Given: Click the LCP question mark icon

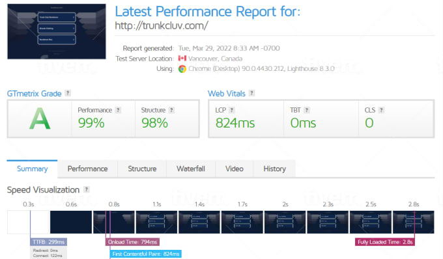Looking at the screenshot, I should pyautogui.click(x=232, y=110).
